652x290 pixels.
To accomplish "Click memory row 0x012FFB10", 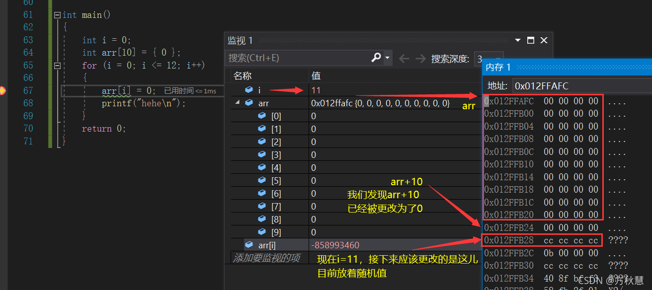I will (556, 164).
